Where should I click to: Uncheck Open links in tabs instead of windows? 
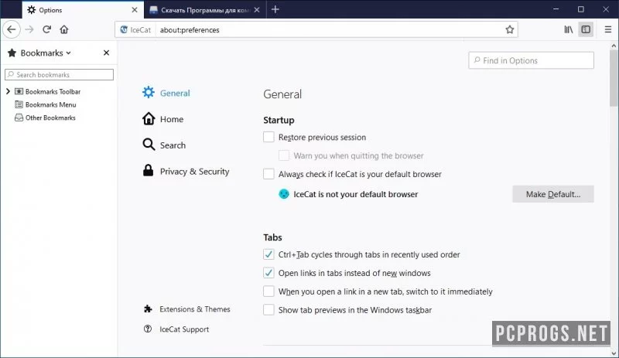(x=268, y=273)
